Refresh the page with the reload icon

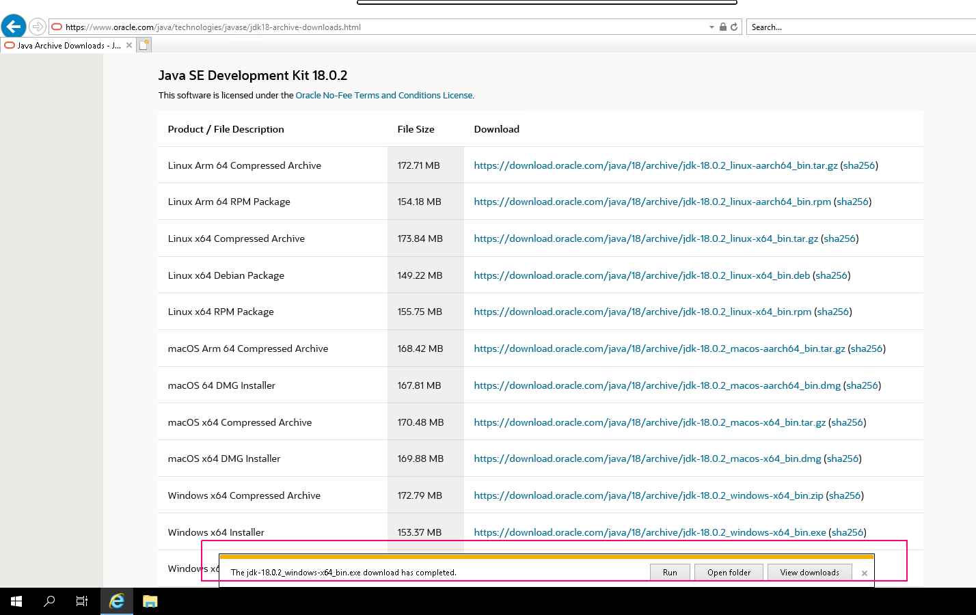734,27
